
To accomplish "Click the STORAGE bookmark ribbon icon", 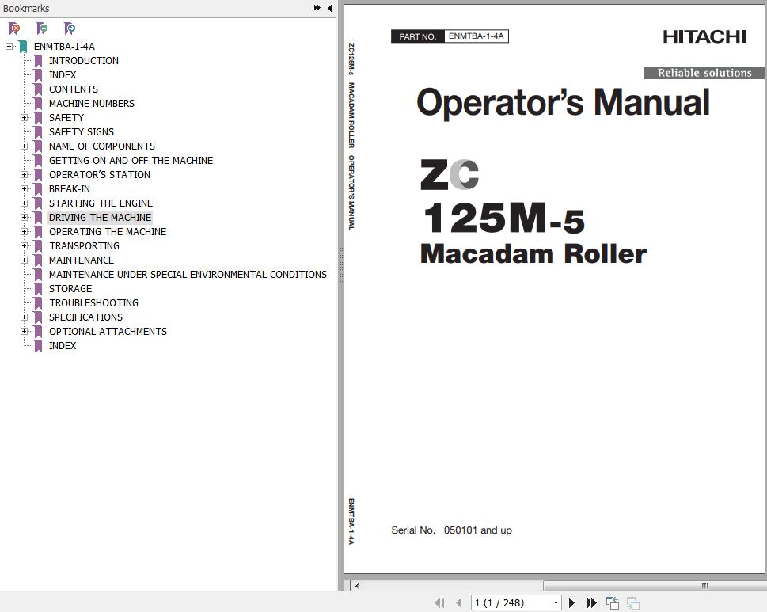I will click(x=38, y=289).
